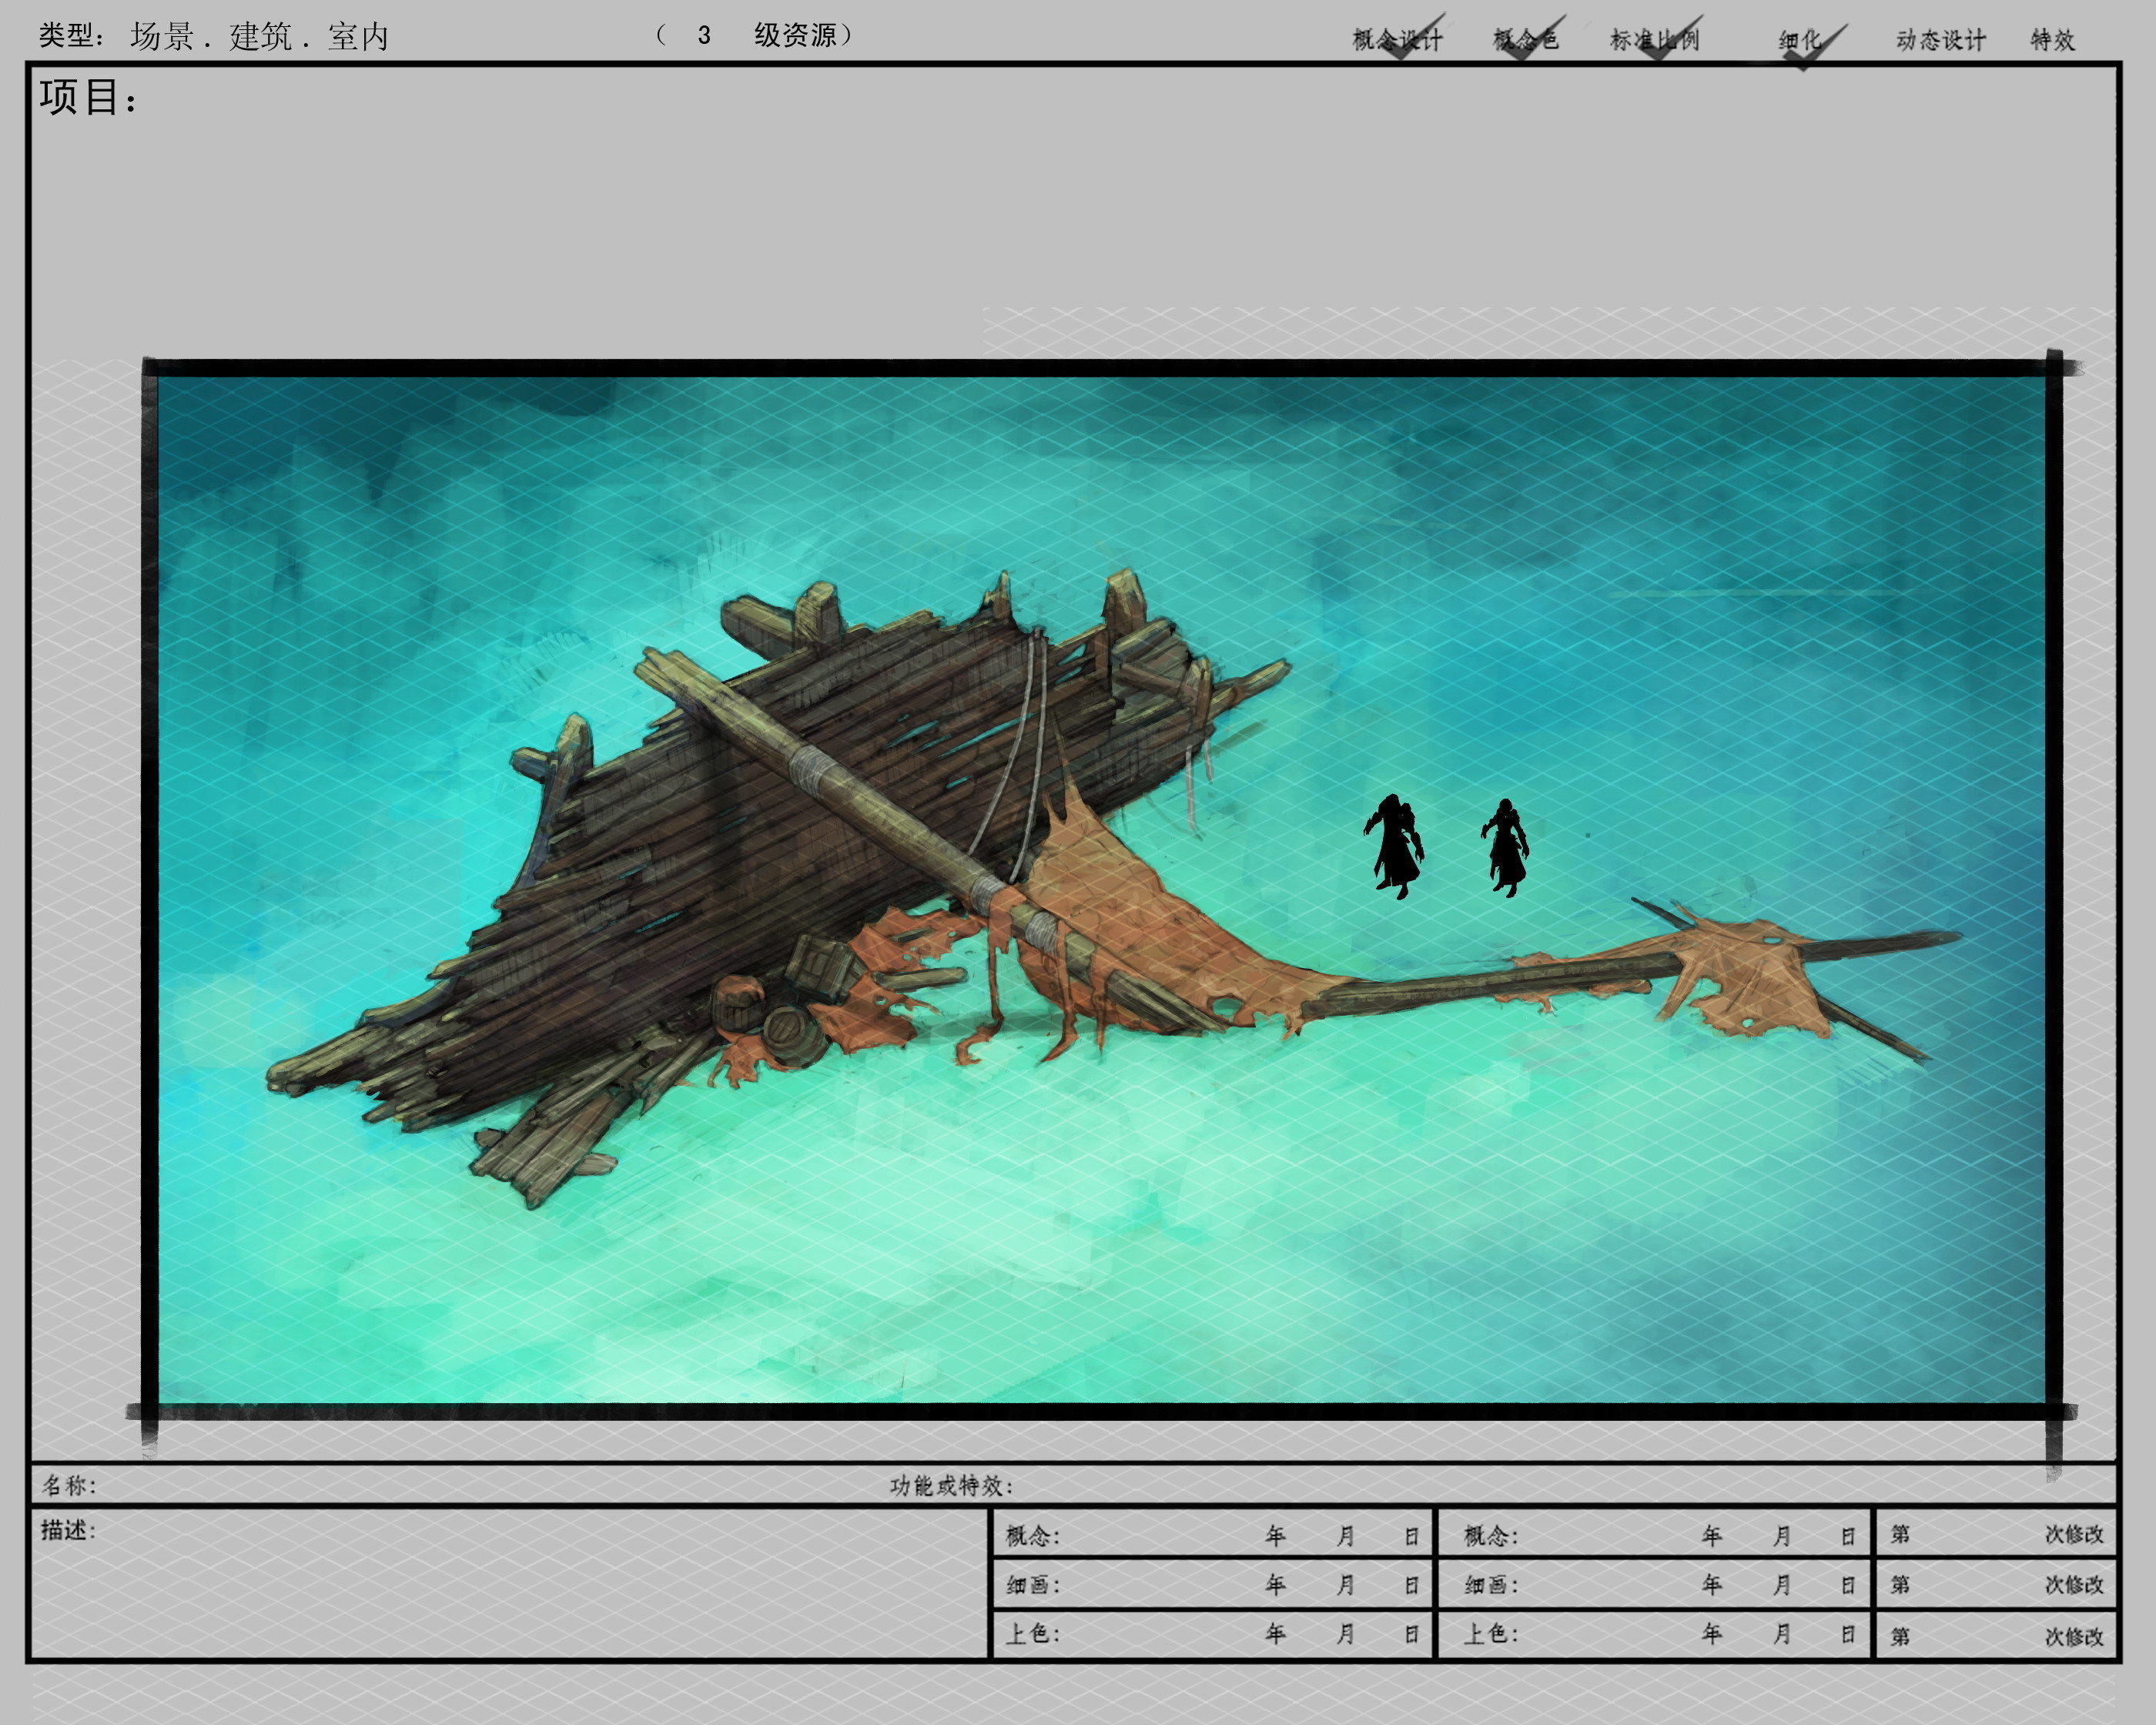Tick the 概念设计 stage checkmark

click(1398, 39)
